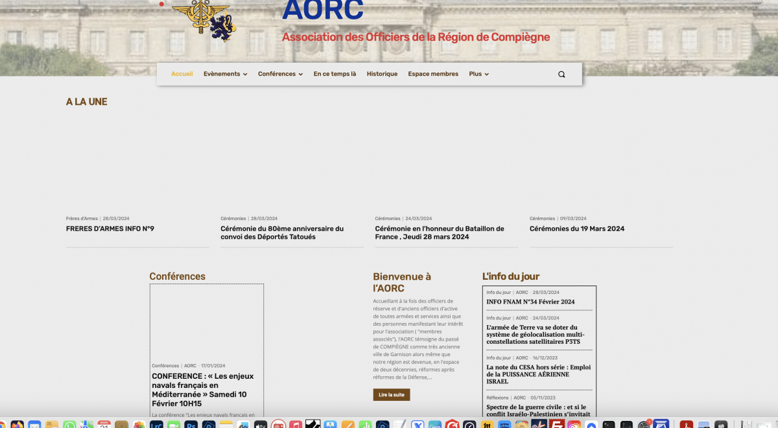778x428 pixels.
Task: Click Conférences category above the conference article
Action: (165, 366)
